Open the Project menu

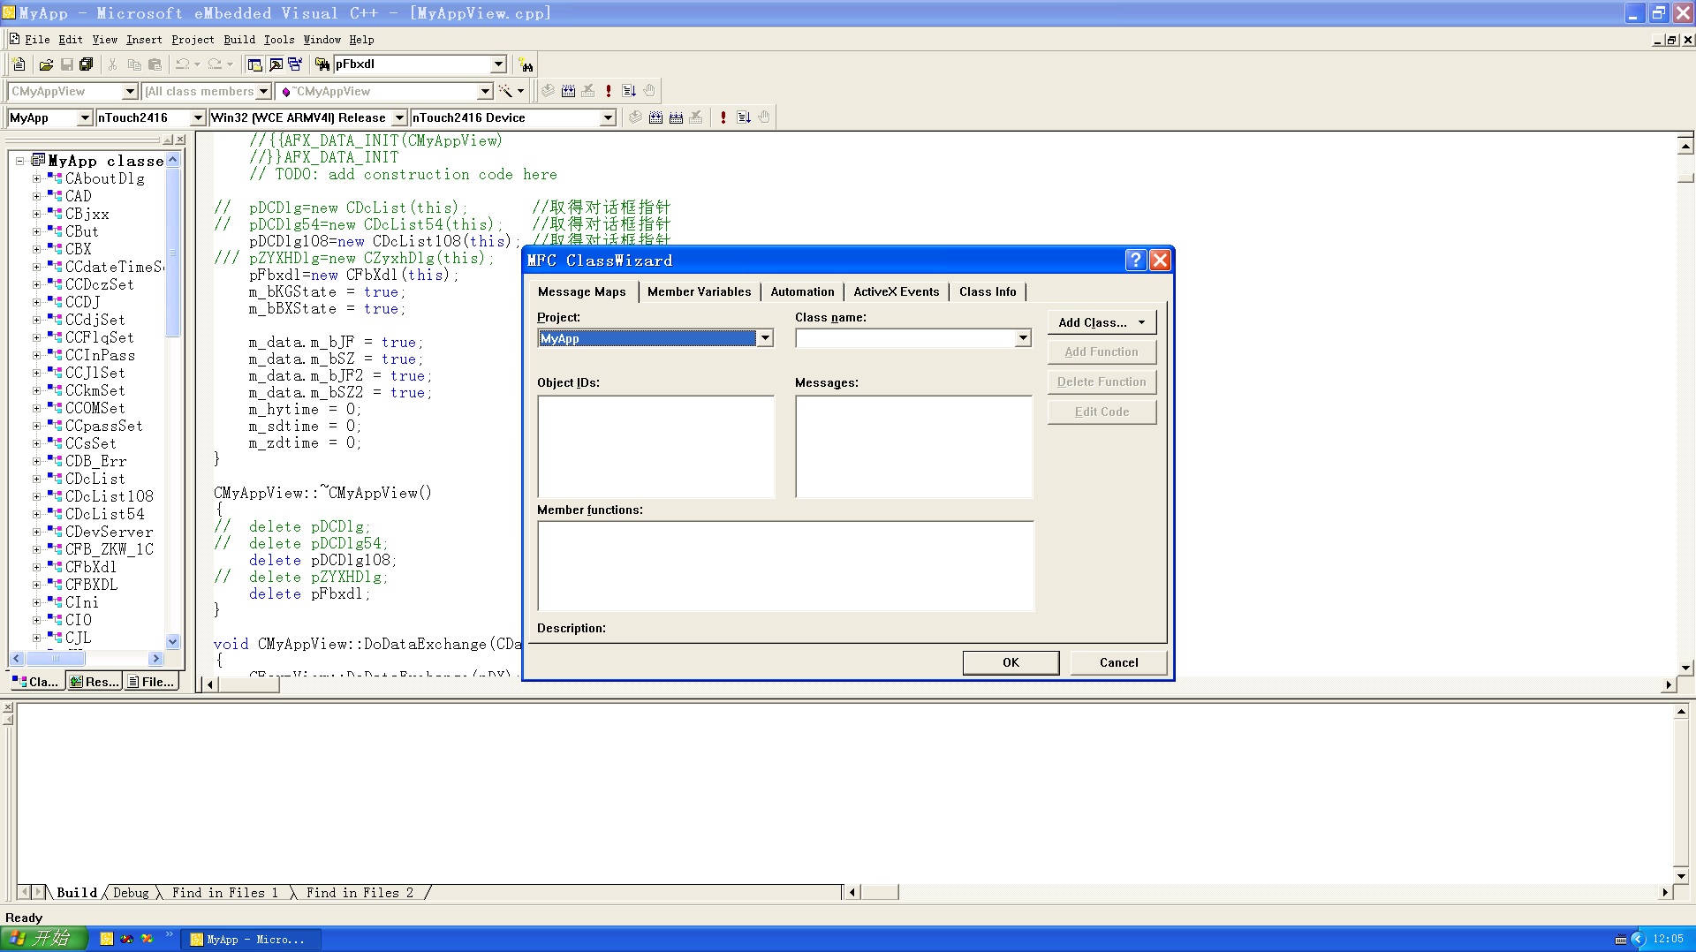(x=193, y=40)
